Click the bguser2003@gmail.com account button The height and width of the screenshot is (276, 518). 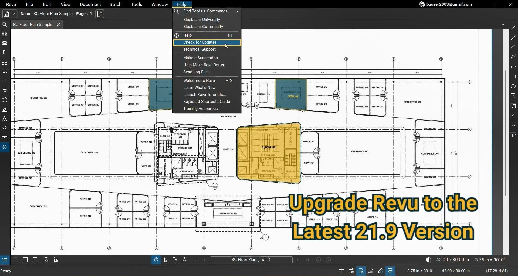point(445,4)
